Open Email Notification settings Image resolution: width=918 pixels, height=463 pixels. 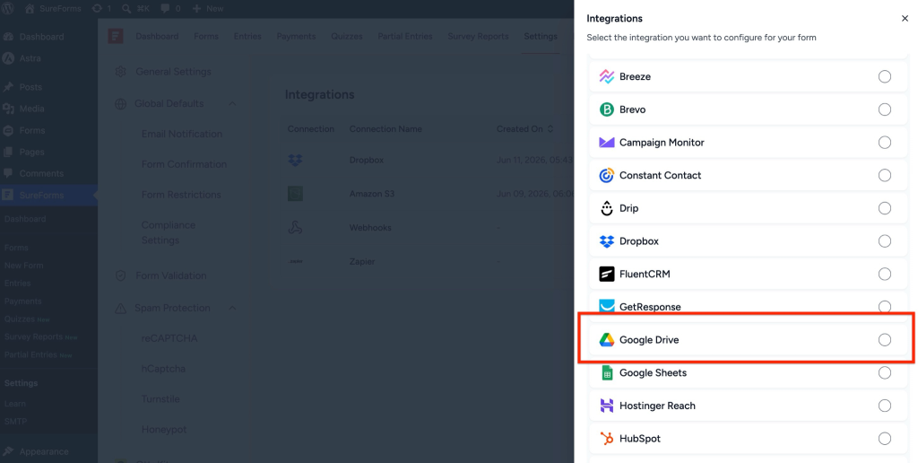[x=181, y=134]
